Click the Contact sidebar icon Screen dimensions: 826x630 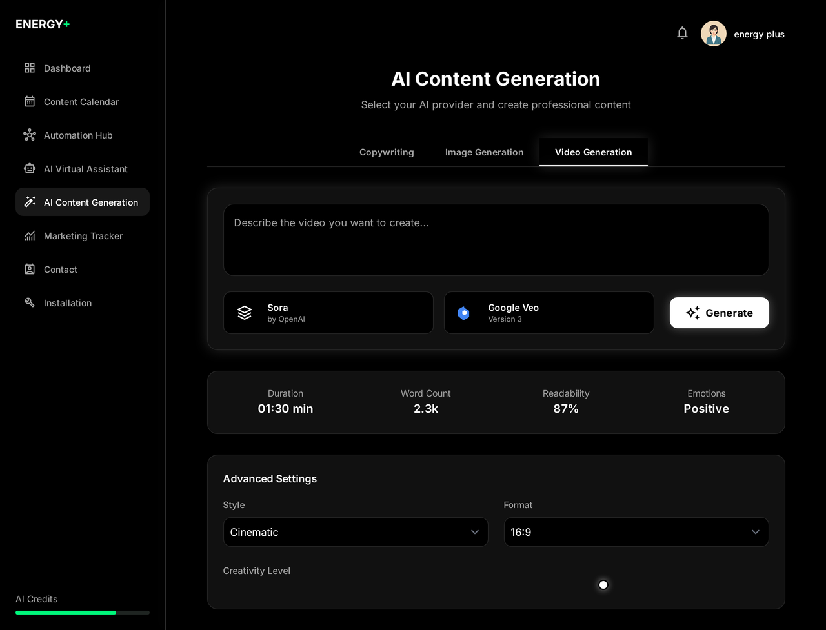pyautogui.click(x=30, y=269)
